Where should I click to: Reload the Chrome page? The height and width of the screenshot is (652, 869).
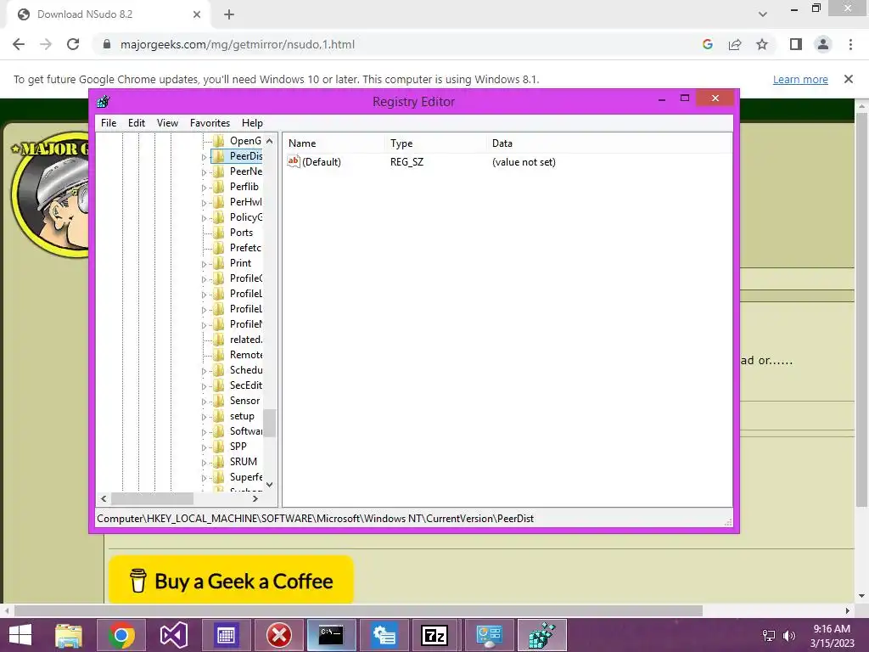pos(73,44)
